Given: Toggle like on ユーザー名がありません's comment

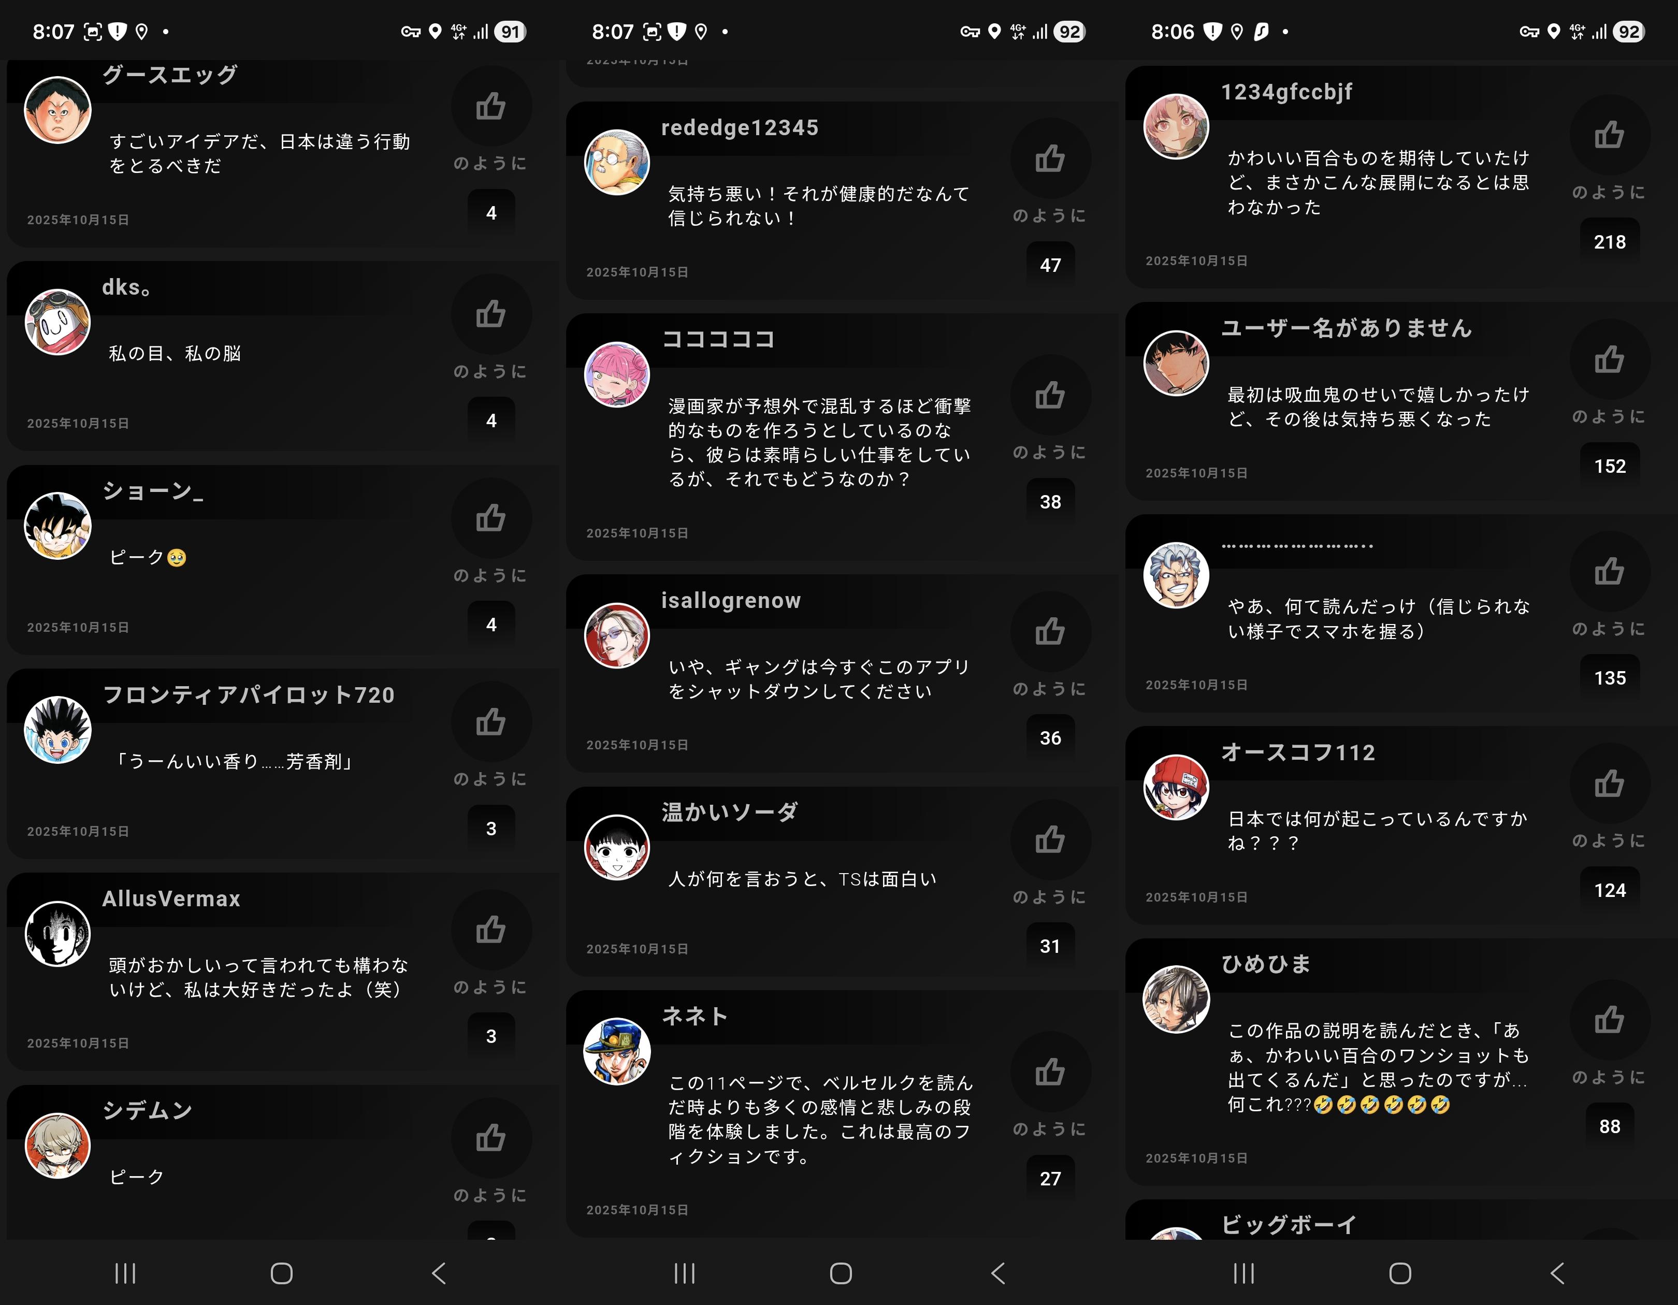Looking at the screenshot, I should tap(1610, 359).
